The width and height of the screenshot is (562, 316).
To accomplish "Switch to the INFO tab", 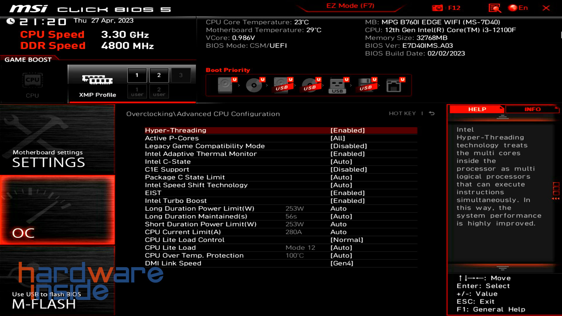I will [x=532, y=109].
